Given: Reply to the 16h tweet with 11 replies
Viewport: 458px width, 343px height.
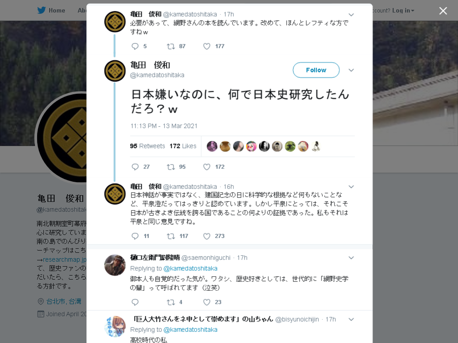Looking at the screenshot, I should (135, 236).
